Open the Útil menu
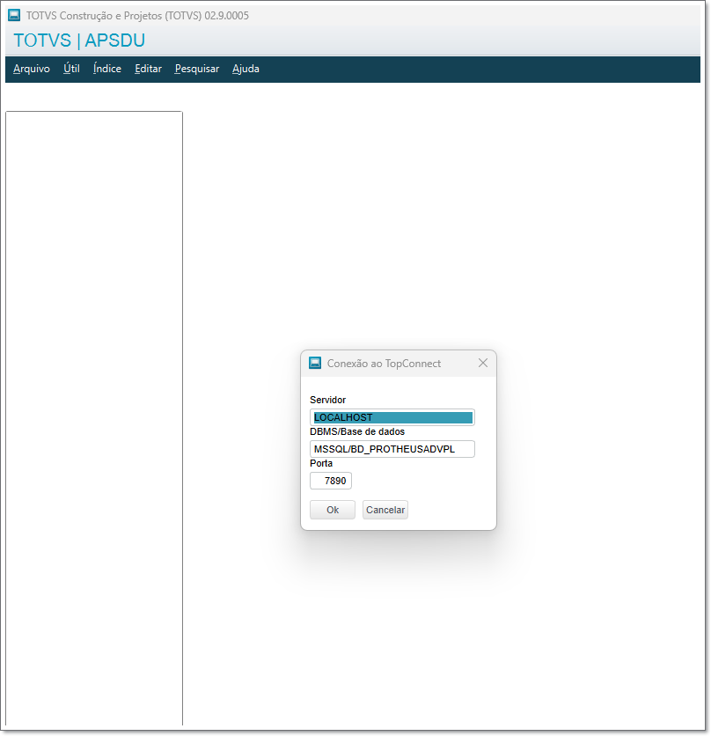711x736 pixels. click(x=71, y=69)
